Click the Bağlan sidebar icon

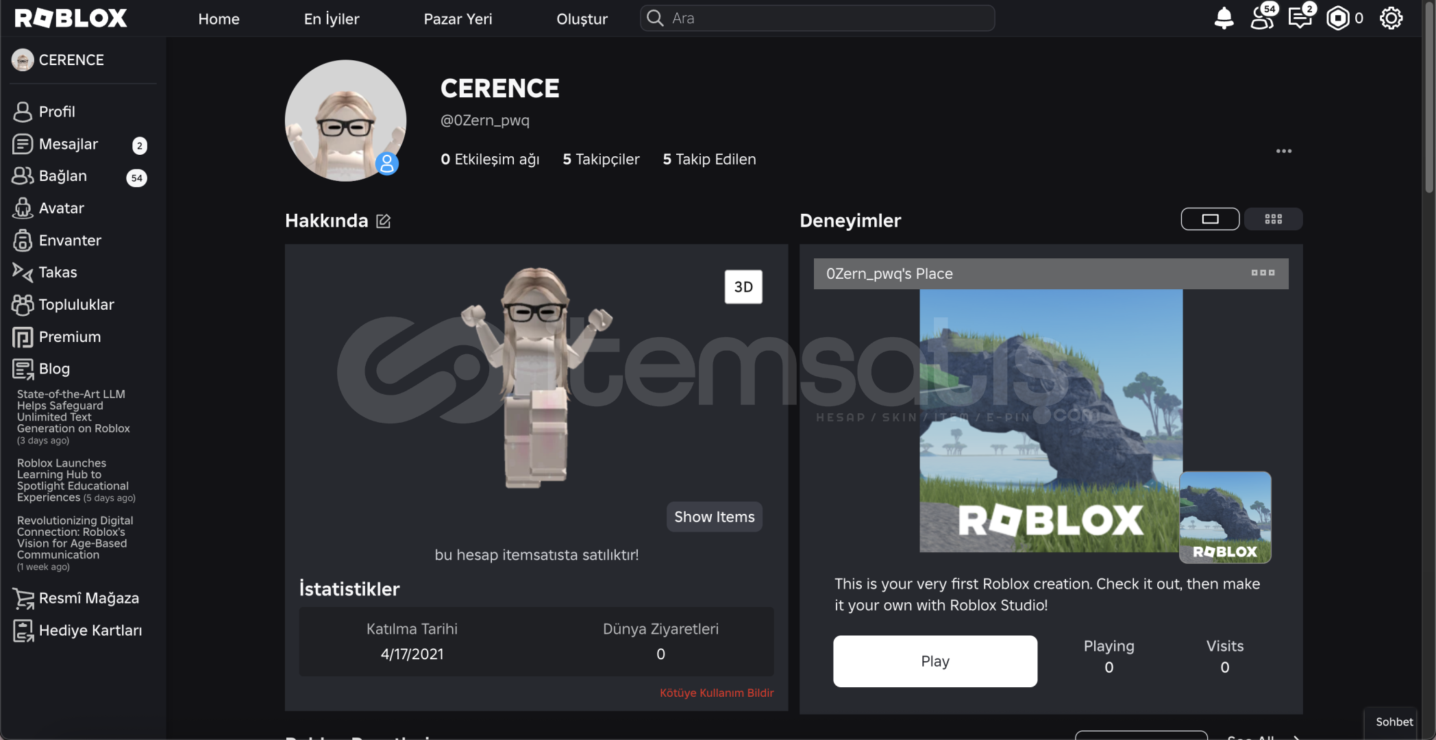coord(23,176)
